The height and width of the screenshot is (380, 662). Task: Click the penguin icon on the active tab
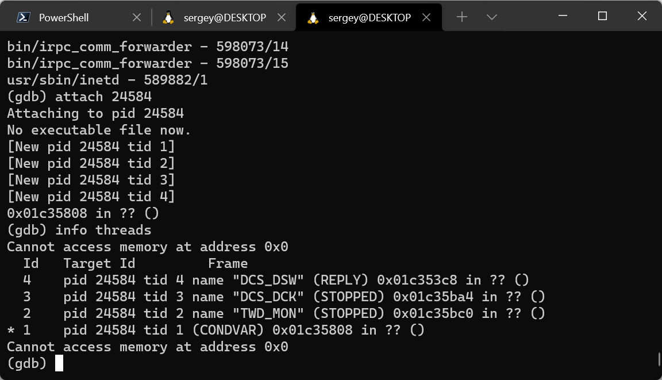[313, 17]
